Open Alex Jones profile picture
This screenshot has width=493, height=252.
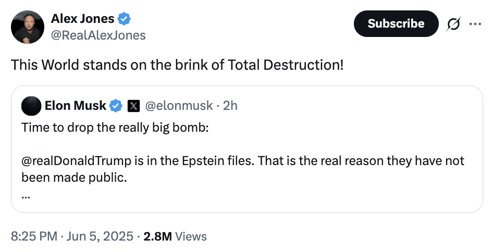tap(27, 27)
